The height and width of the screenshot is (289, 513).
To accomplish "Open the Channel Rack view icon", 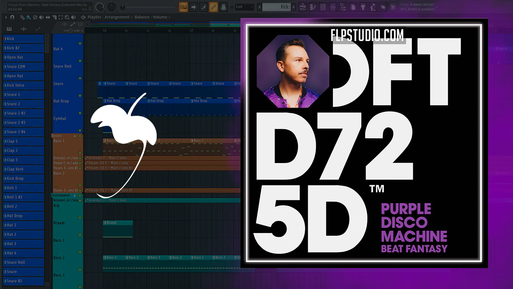I will (x=323, y=7).
